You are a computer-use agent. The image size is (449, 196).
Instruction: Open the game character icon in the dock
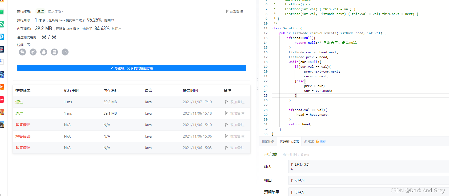2,112
